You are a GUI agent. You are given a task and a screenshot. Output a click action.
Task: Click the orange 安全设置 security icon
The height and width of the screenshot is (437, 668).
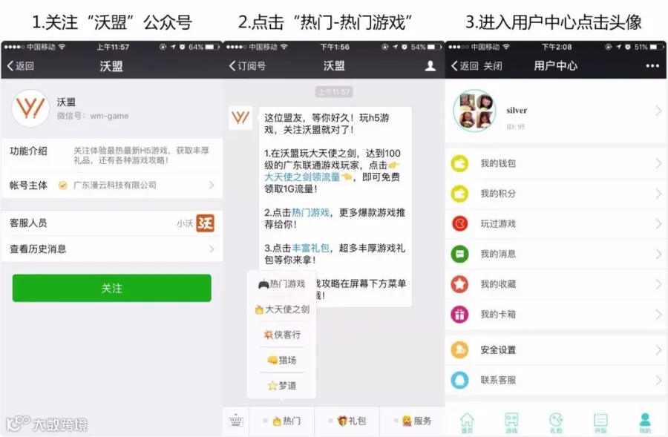pyautogui.click(x=459, y=350)
